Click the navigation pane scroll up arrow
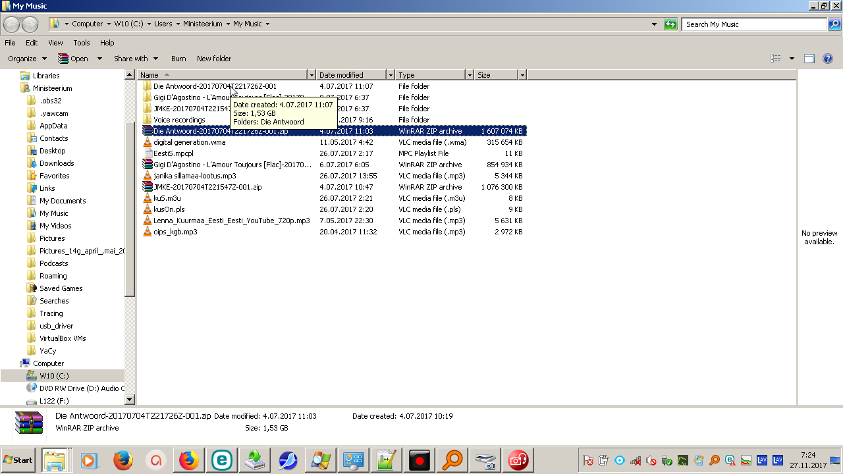This screenshot has height=474, width=843. click(x=129, y=75)
